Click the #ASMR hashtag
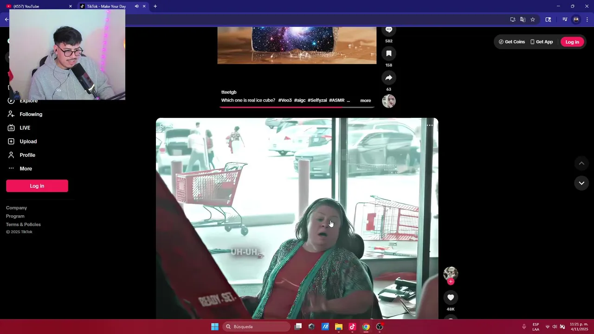 337,101
